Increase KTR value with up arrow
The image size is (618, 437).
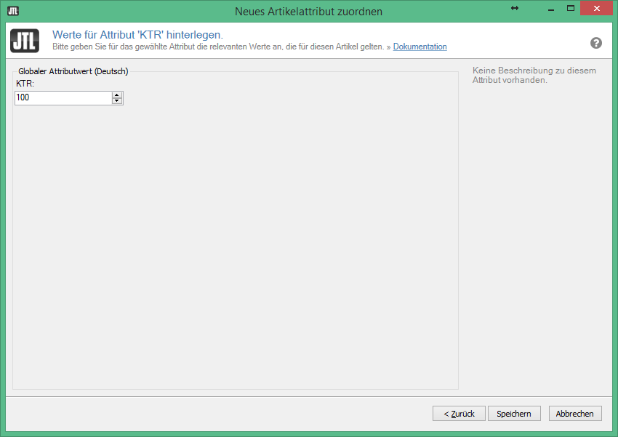(117, 95)
